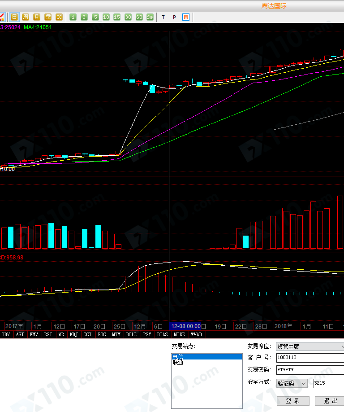
Task: Click the 登录 login button
Action: tap(292, 401)
